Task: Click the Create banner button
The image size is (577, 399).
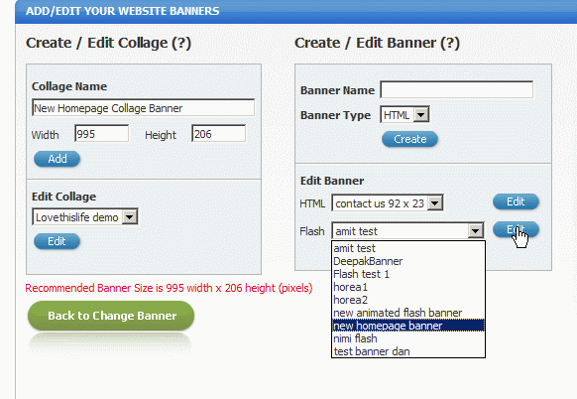Action: coord(409,139)
